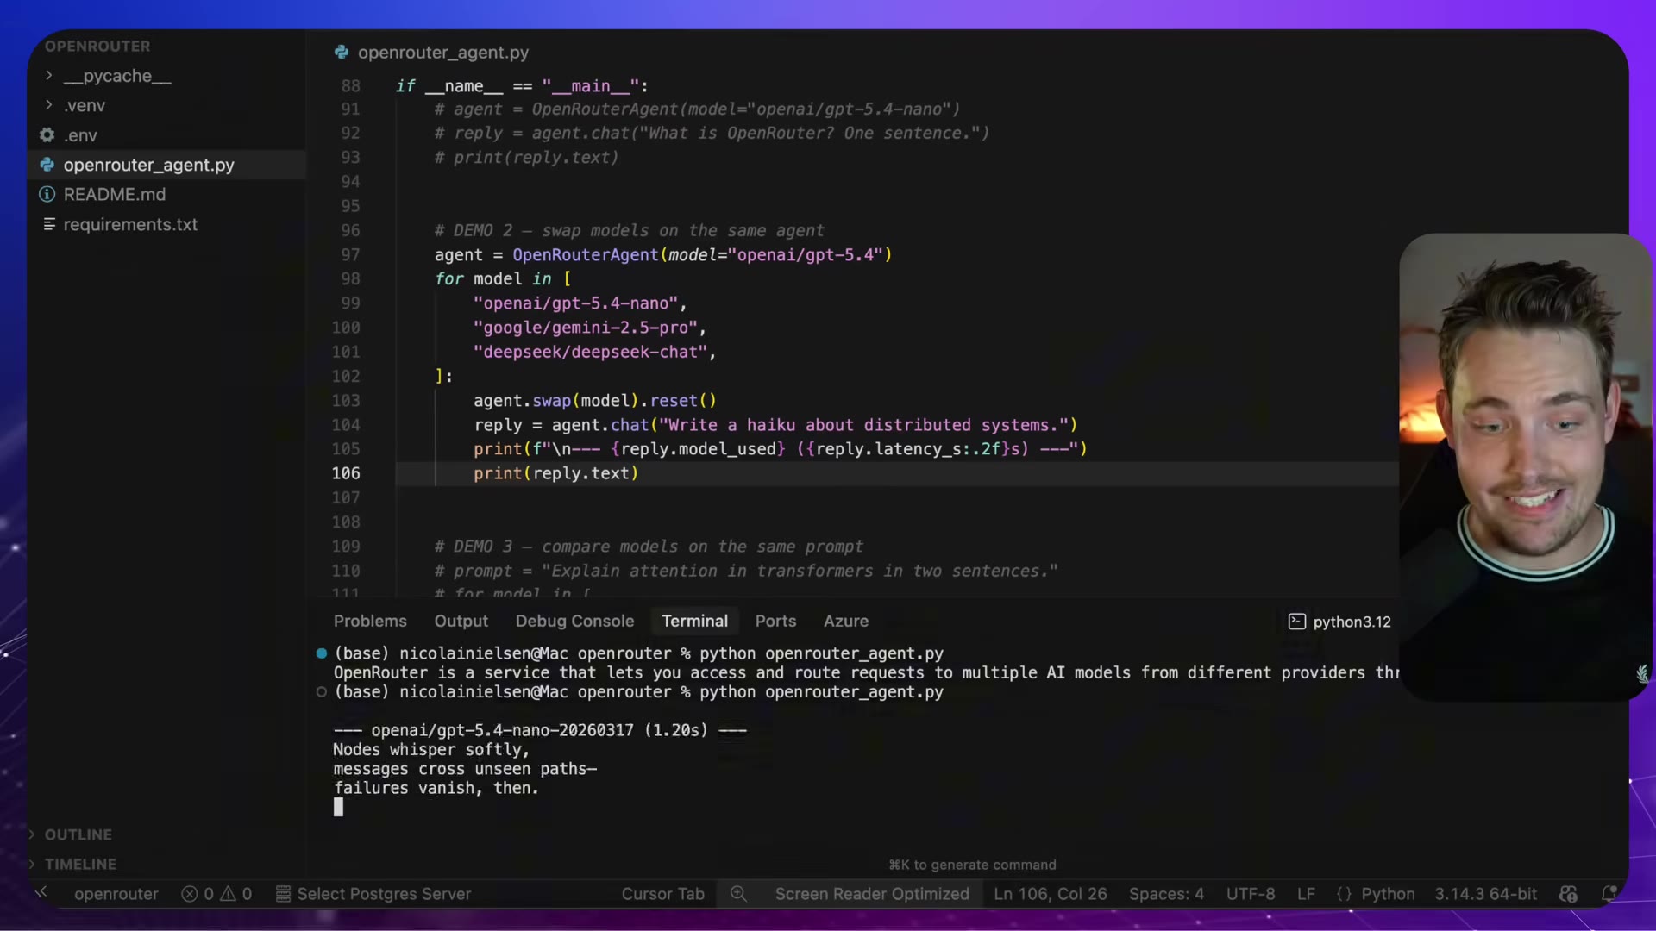Viewport: 1656px width, 931px height.
Task: Click the remote window icon in status bar
Action: point(42,893)
